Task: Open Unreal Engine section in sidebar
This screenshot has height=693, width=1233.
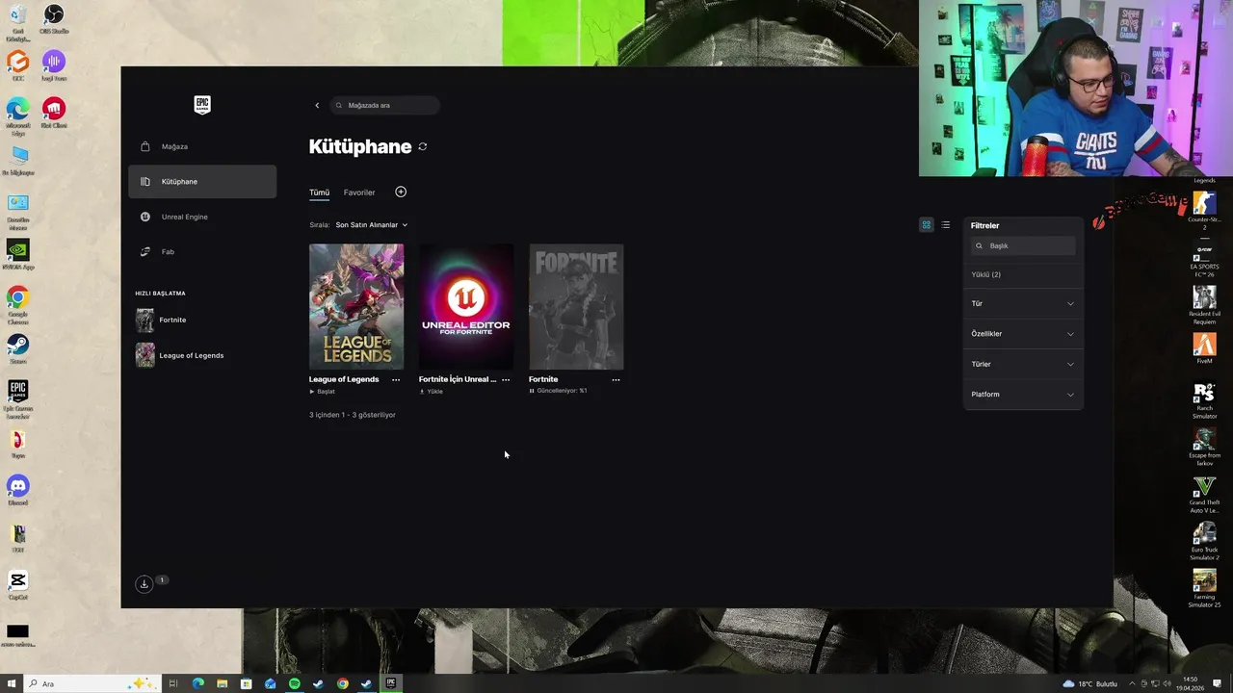Action: tap(202, 217)
